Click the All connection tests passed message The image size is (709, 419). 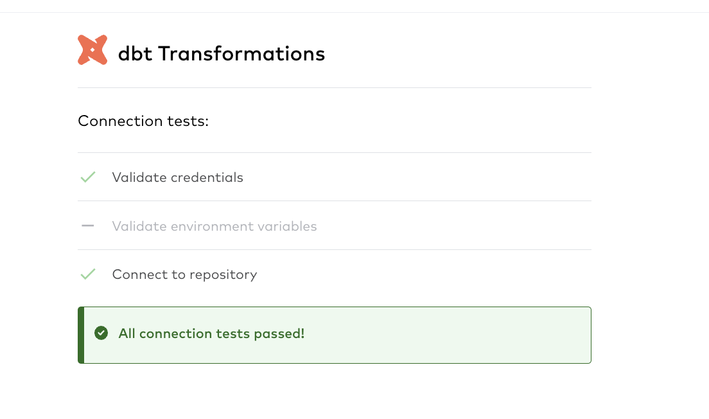tap(211, 334)
